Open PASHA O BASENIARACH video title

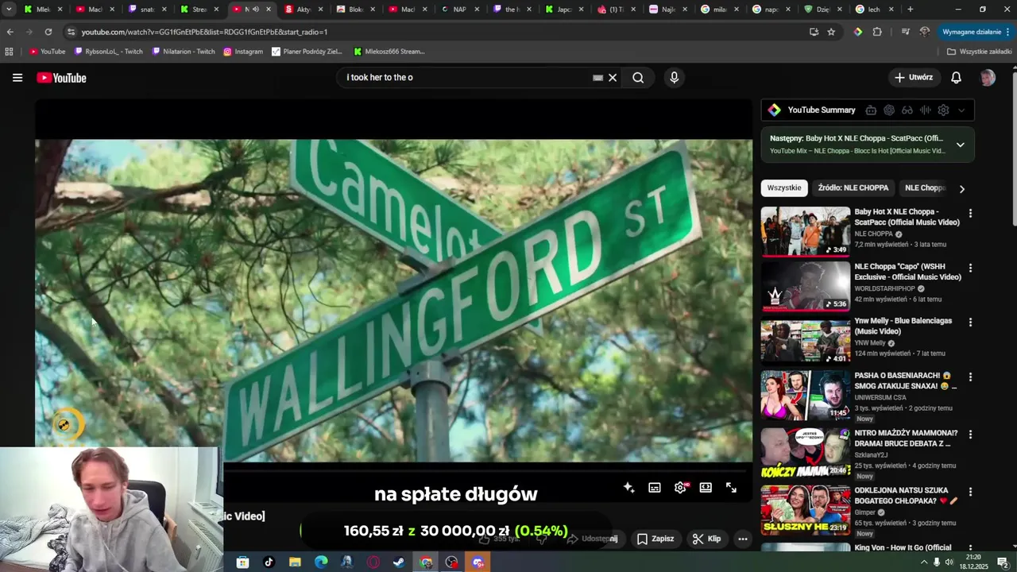[x=906, y=381]
